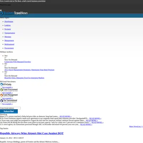Screen dimensions: 143x143
Task: Go to Lodging news topic
Action: coord(8,25)
